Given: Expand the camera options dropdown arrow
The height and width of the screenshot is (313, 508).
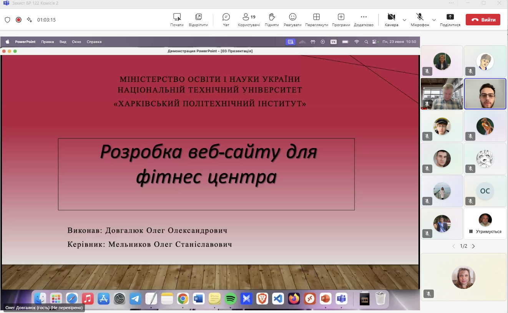Looking at the screenshot, I should [x=404, y=20].
